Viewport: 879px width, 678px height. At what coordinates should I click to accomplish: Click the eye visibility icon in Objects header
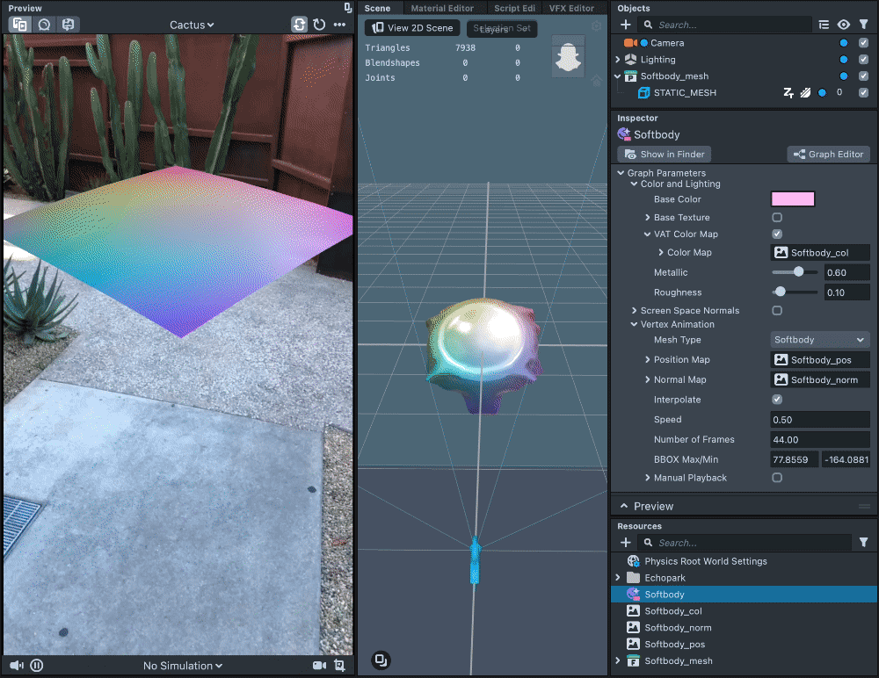844,25
